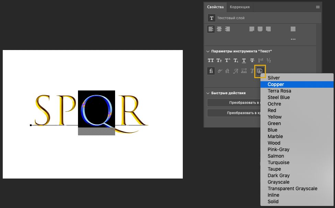Screen dimensions: 335x208
Task: Open the Properties panel flyout menu
Action: pos(317,7)
